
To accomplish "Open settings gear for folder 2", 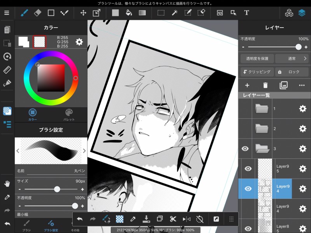I will (x=303, y=129).
